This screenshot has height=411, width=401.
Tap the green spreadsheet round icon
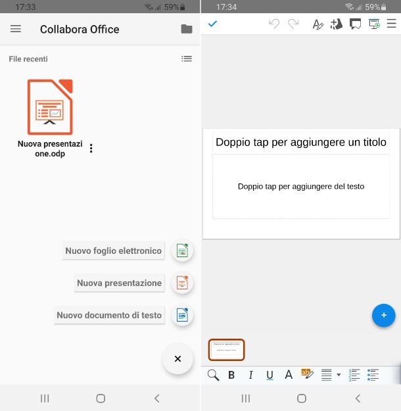click(x=182, y=251)
